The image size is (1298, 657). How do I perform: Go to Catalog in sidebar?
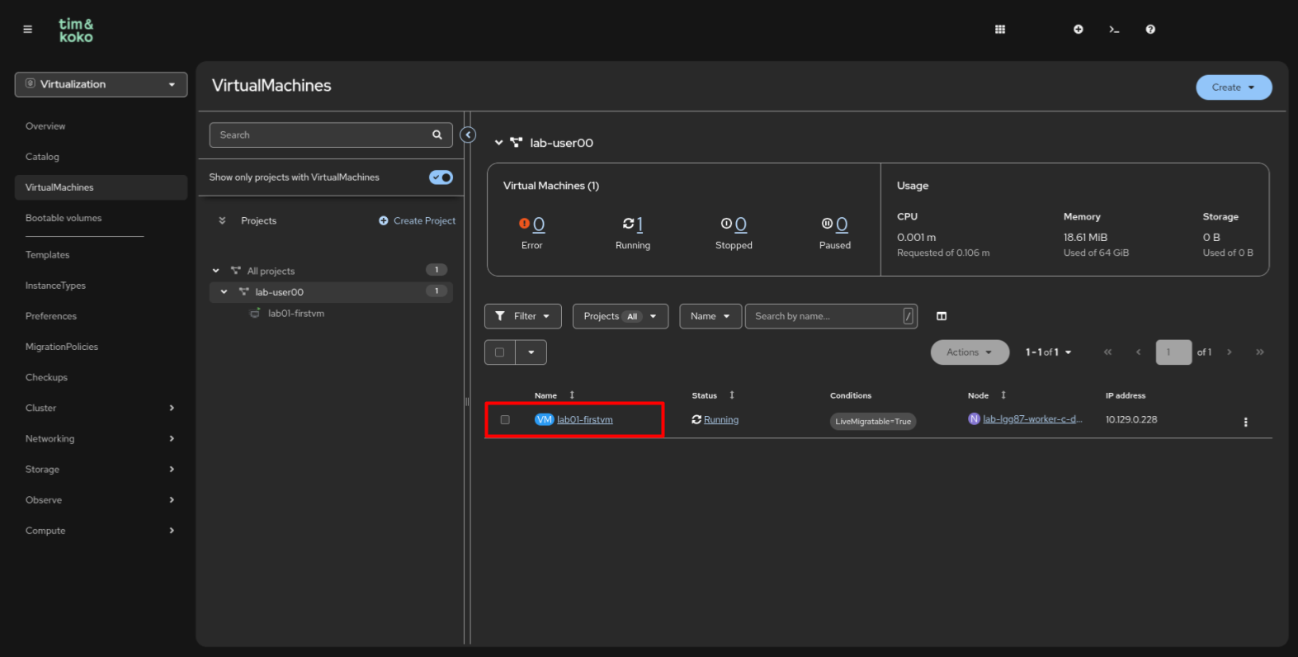pyautogui.click(x=42, y=157)
